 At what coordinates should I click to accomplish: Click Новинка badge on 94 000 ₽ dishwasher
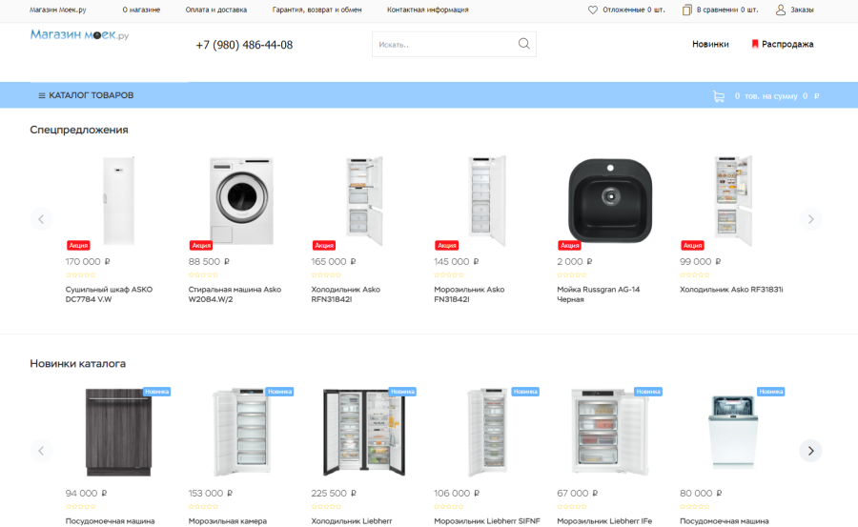[157, 392]
